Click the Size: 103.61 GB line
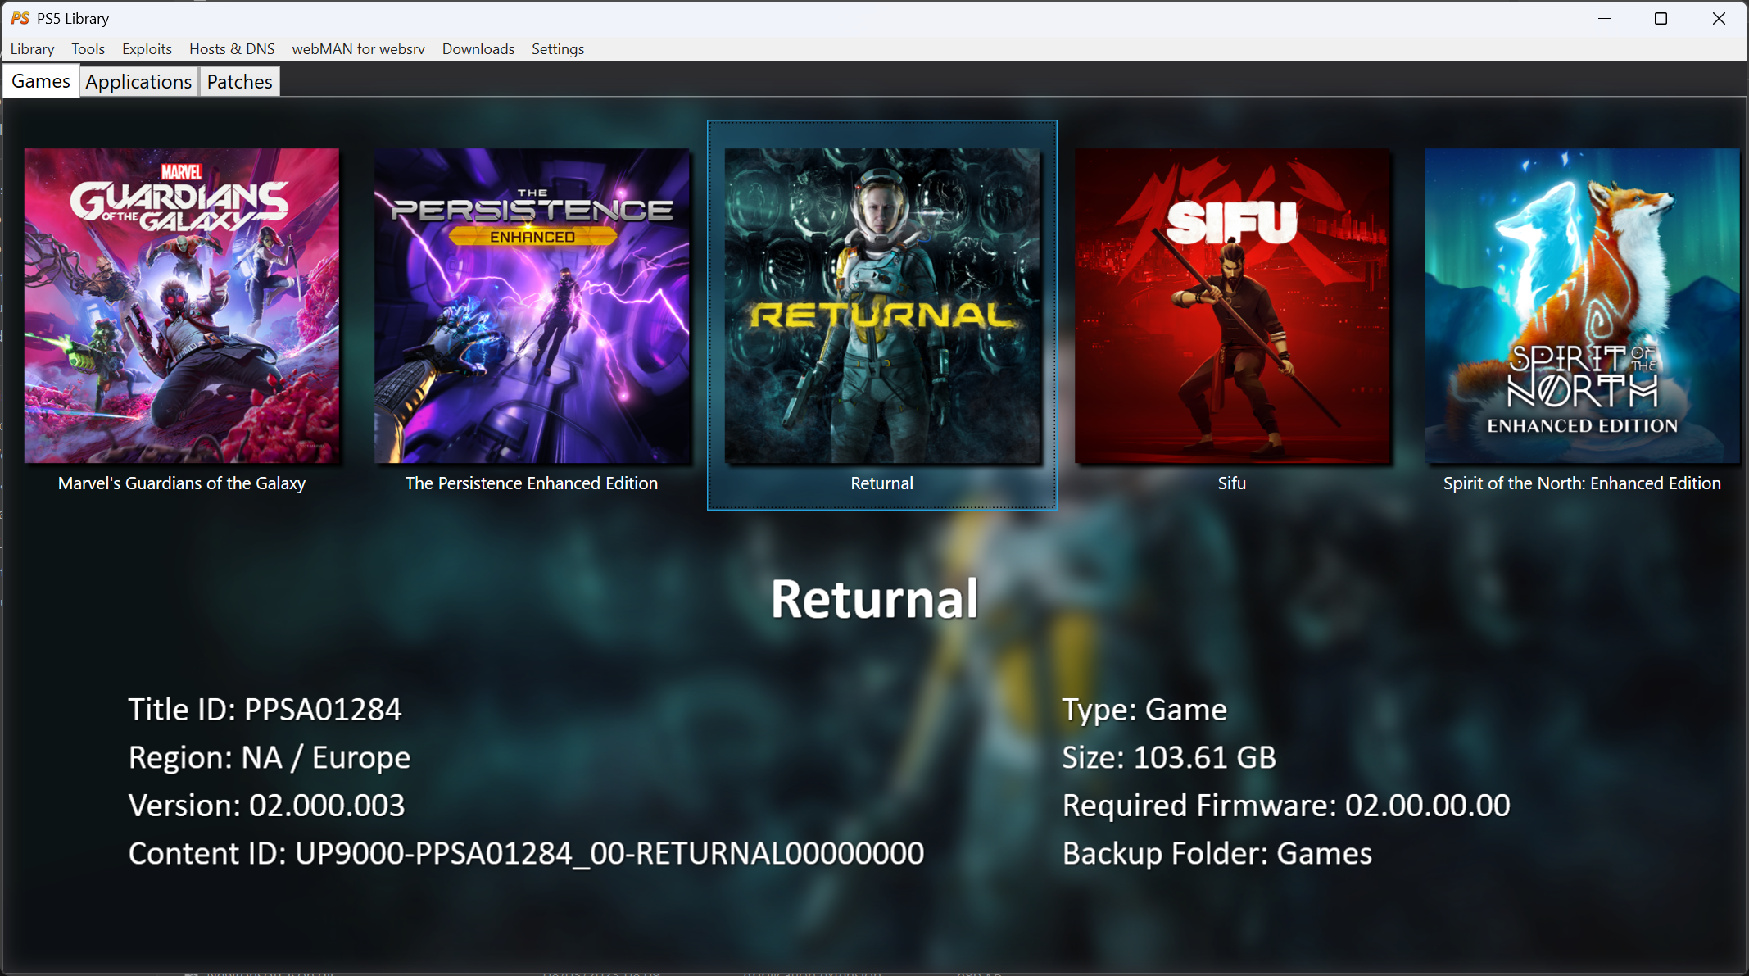 (x=1169, y=758)
